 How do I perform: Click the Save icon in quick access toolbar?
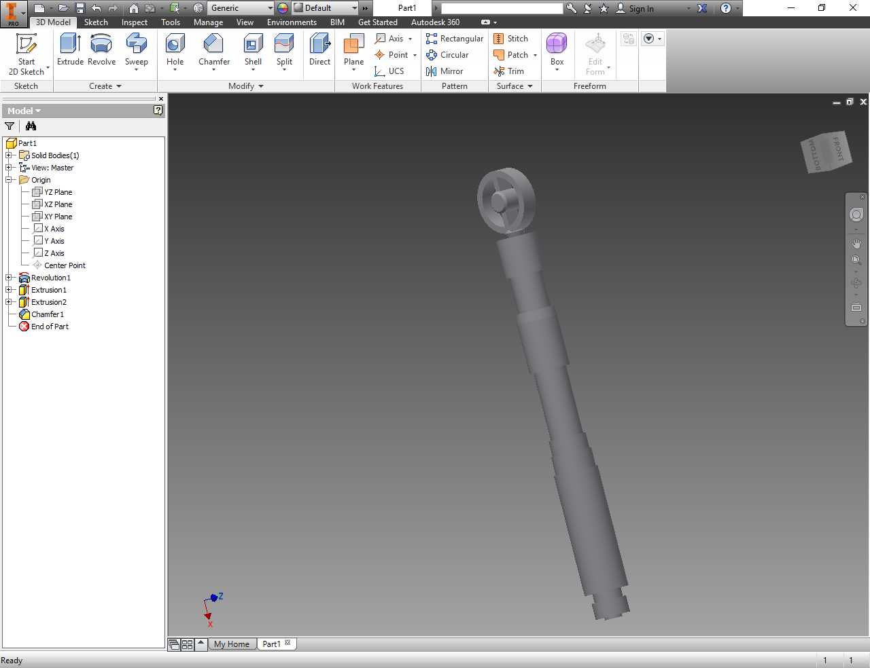(80, 8)
